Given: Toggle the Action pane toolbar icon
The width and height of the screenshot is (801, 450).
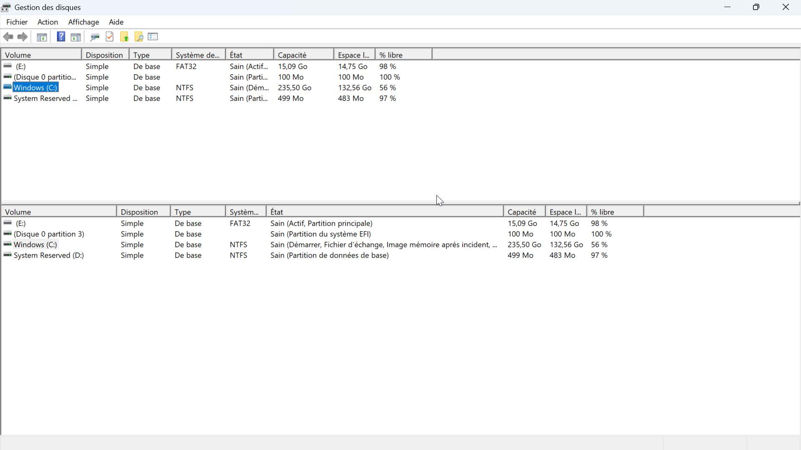Looking at the screenshot, I should pos(76,37).
